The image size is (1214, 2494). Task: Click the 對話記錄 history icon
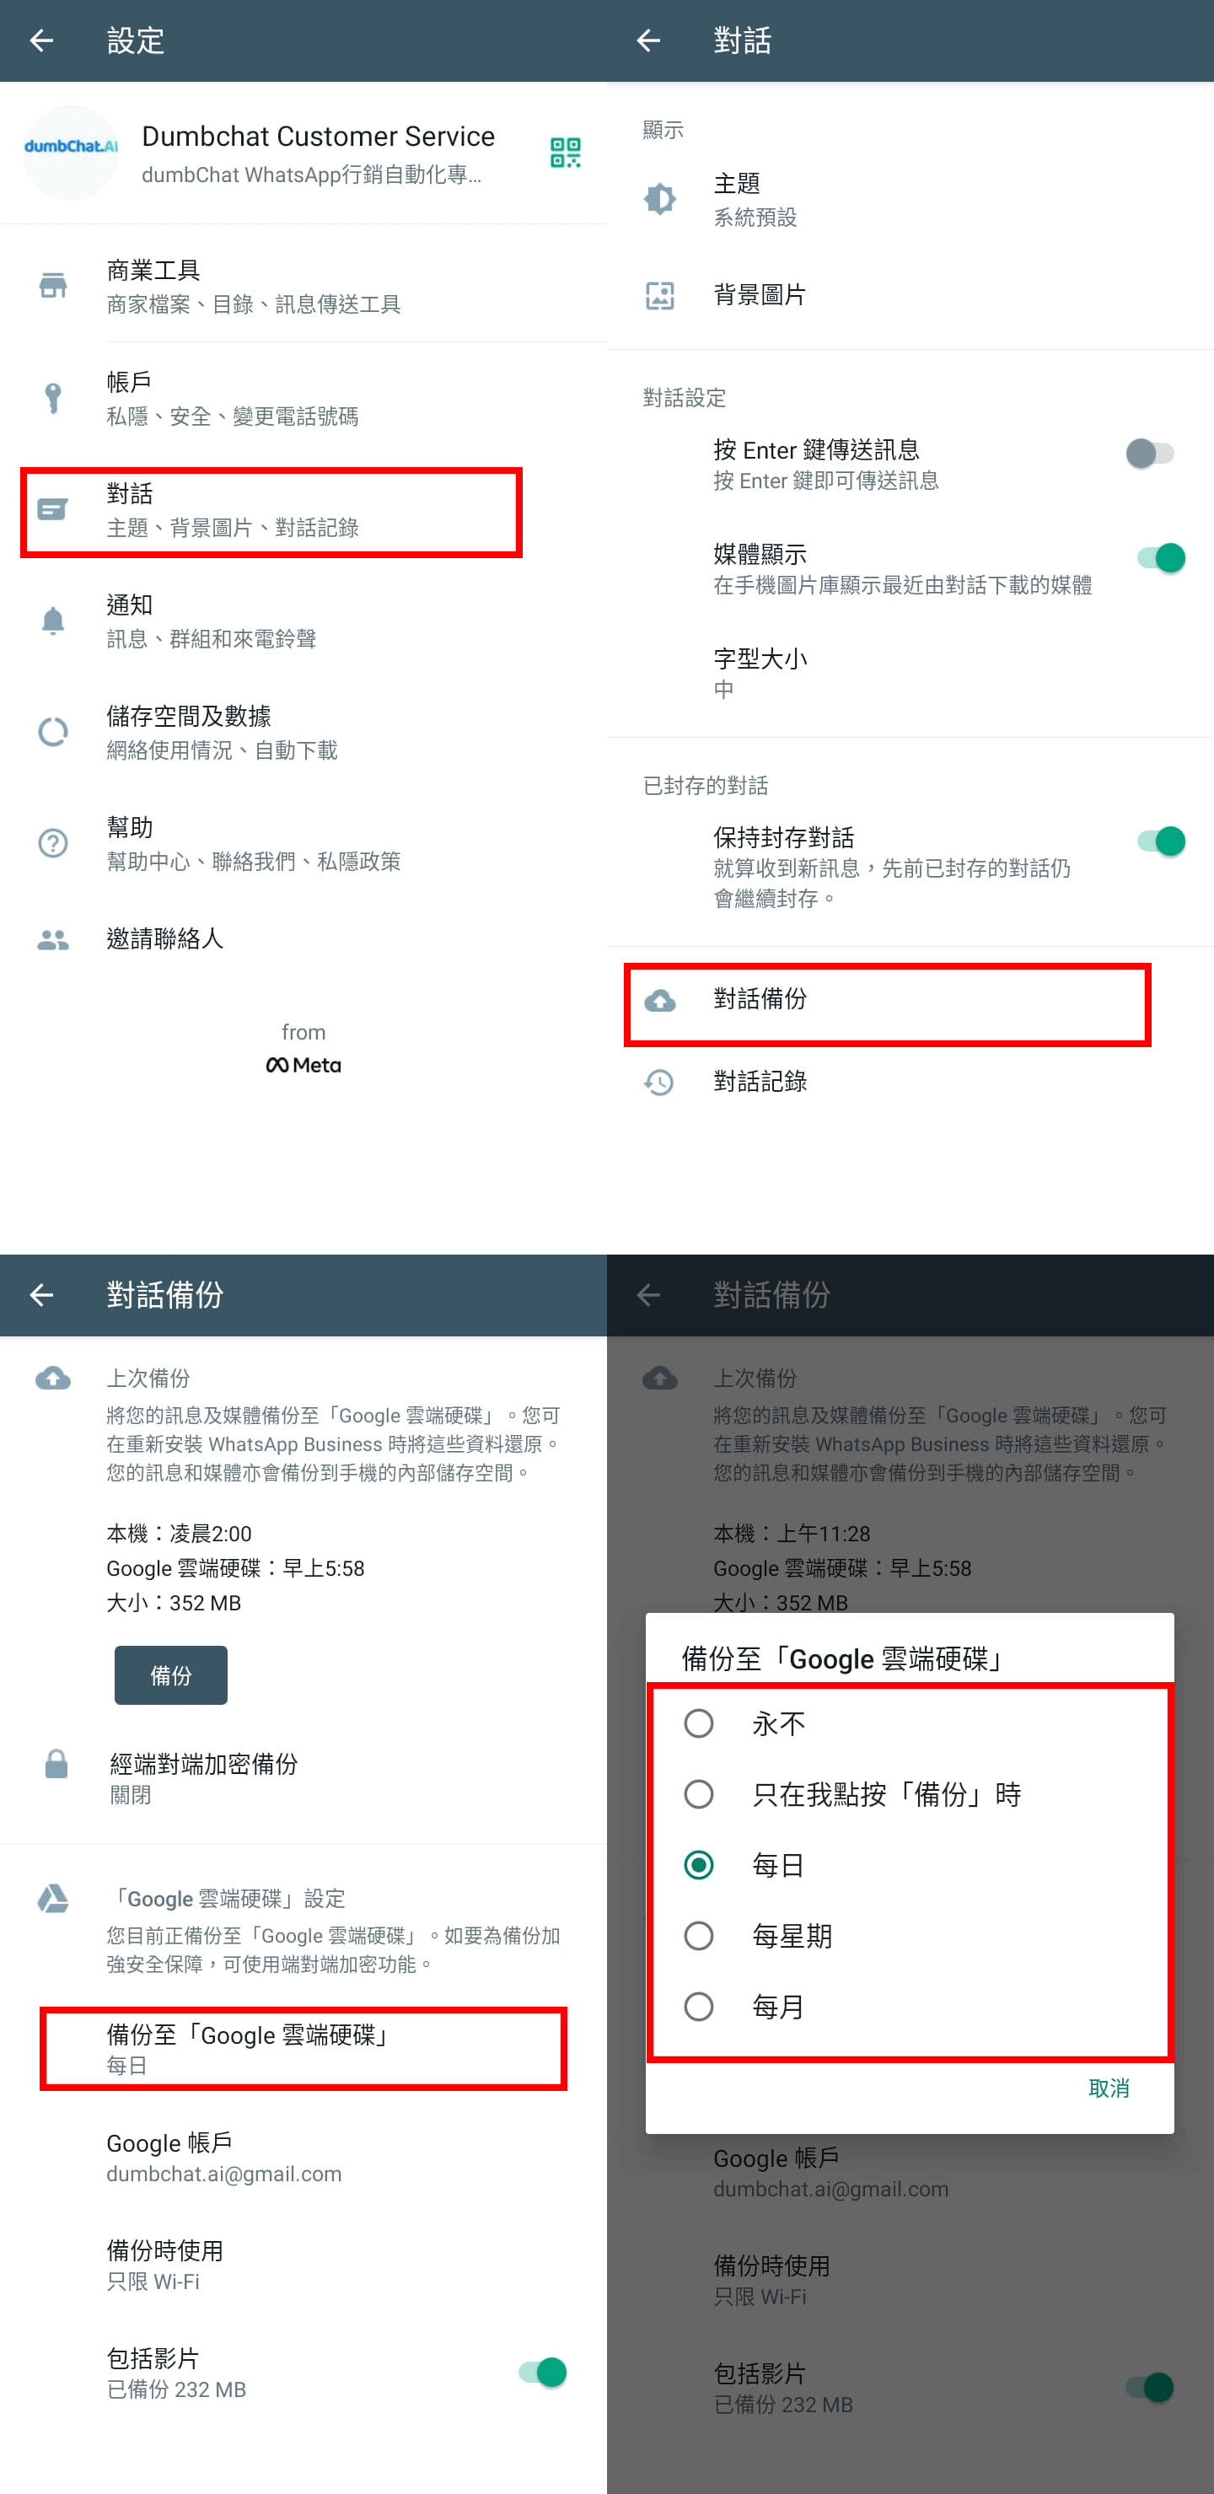[x=660, y=1082]
